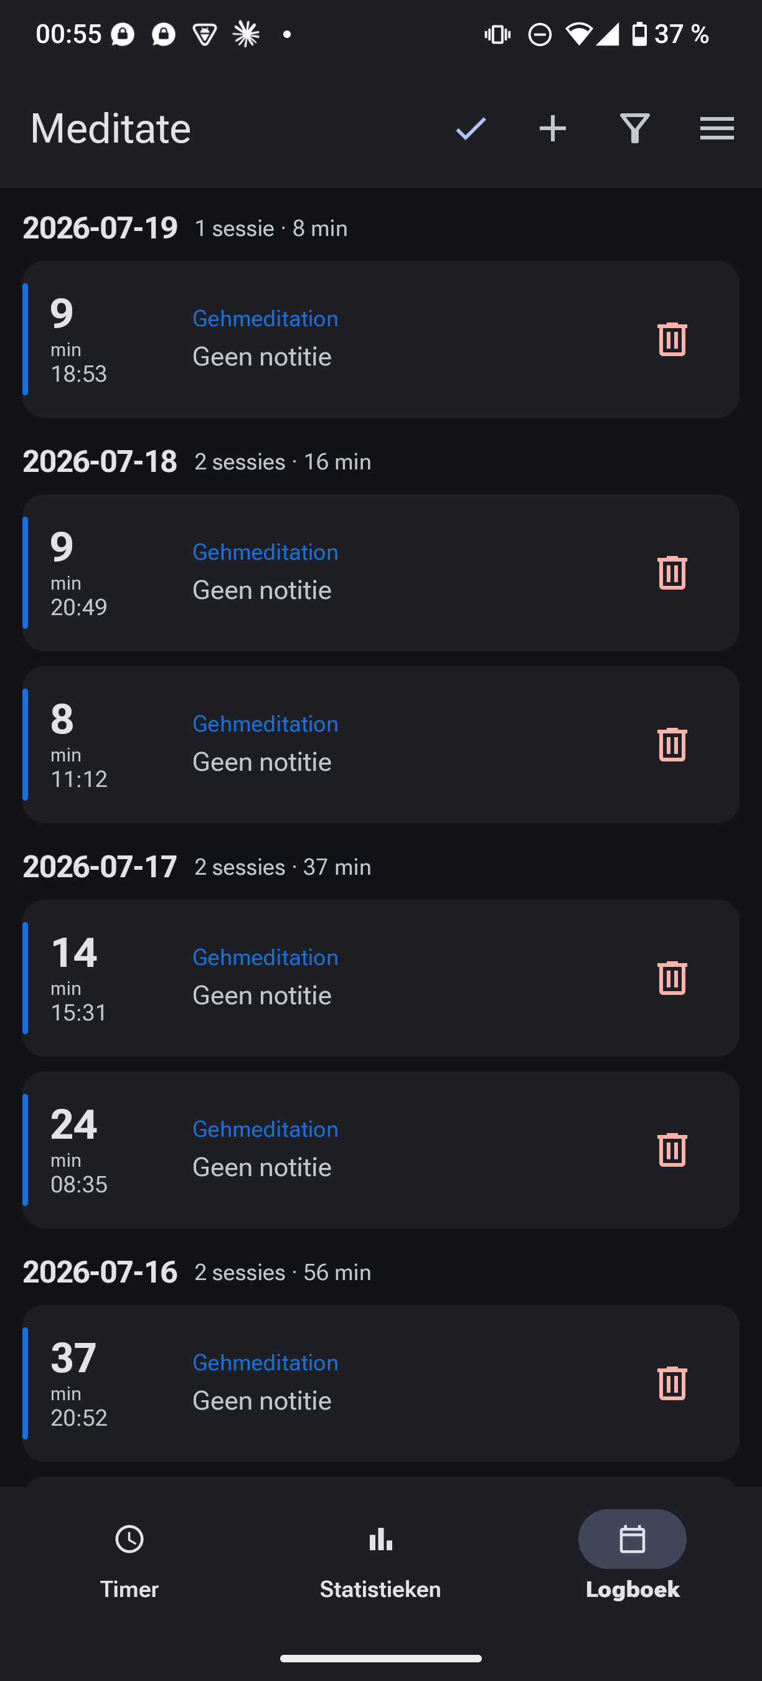Image resolution: width=762 pixels, height=1681 pixels.
Task: Open the filter funnel icon
Action: 635,128
